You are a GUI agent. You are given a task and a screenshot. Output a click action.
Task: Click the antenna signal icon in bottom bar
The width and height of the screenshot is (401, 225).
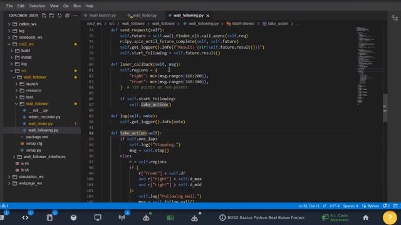(x=122, y=217)
